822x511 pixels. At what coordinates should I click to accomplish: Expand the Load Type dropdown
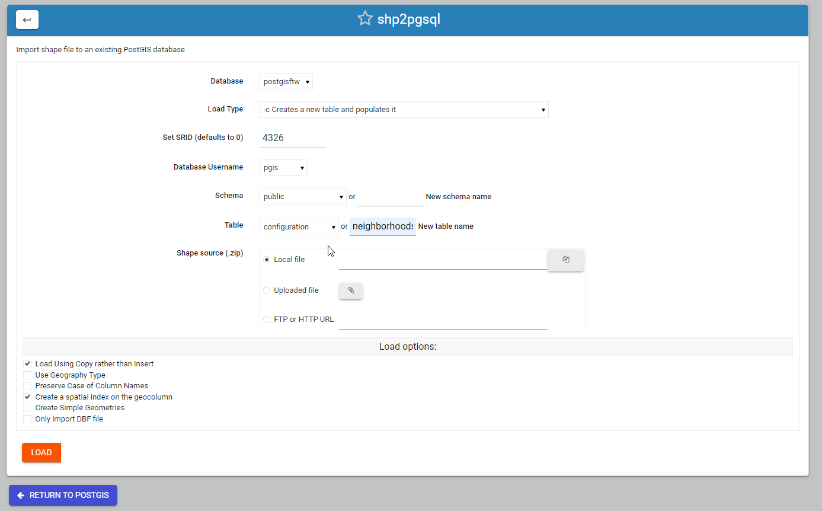coord(404,110)
